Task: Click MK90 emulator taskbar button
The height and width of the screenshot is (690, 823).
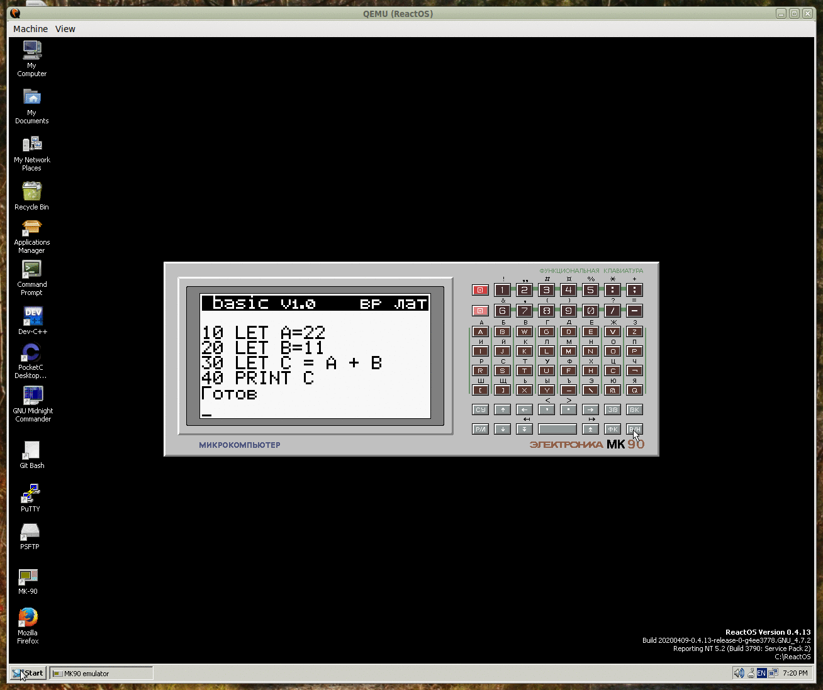Action: click(101, 673)
